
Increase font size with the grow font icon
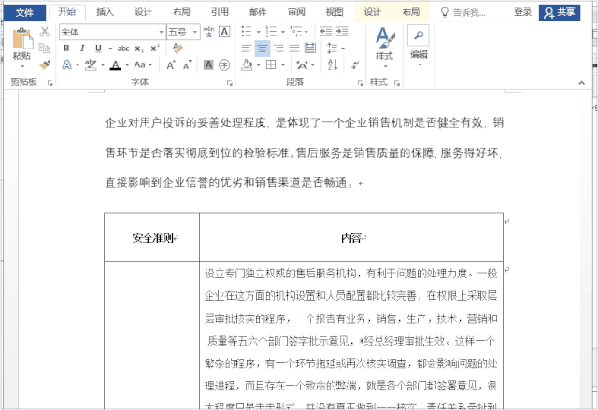point(171,65)
